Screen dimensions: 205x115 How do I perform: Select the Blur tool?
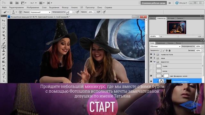pyautogui.click(x=4, y=65)
